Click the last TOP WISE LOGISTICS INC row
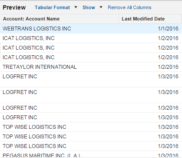182x158 pixels. pyautogui.click(x=91, y=146)
